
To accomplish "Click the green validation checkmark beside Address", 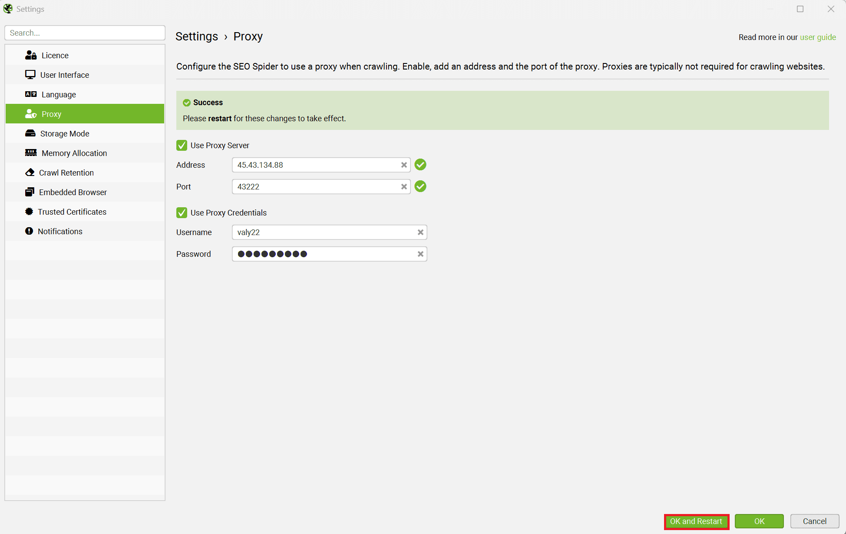I will [x=420, y=165].
